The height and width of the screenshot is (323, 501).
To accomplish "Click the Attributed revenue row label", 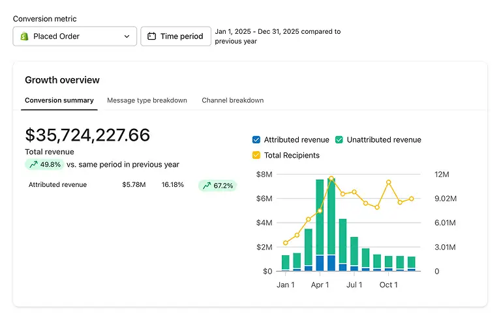I will click(57, 184).
